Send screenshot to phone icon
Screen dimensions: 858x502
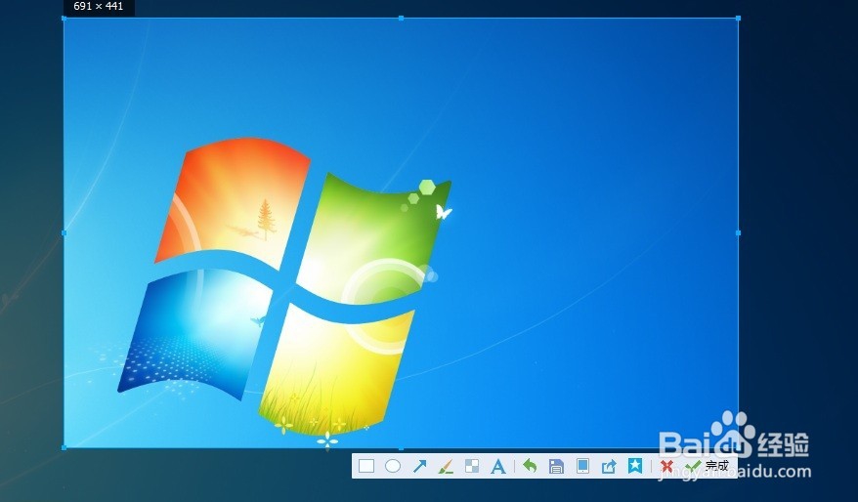(x=582, y=466)
